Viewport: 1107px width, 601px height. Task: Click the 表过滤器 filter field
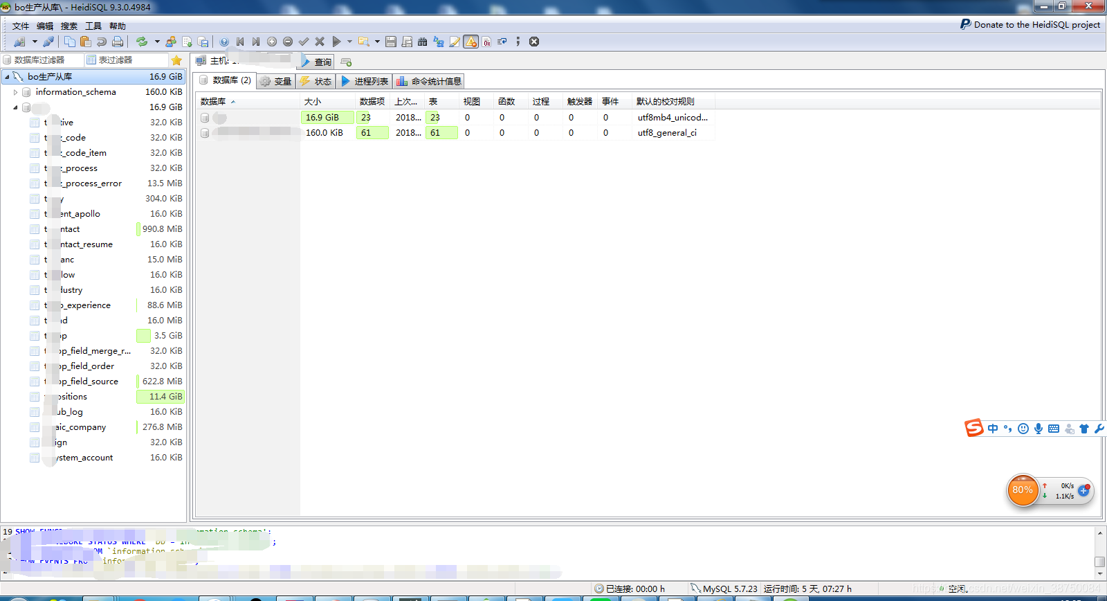tap(127, 60)
